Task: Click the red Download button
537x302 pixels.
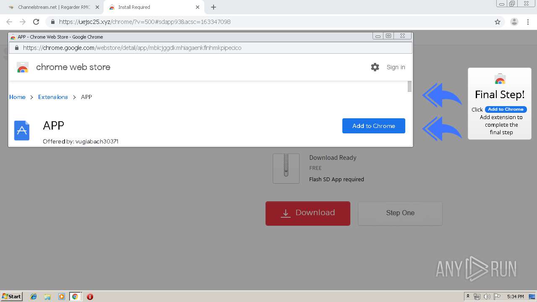Action: pyautogui.click(x=308, y=213)
